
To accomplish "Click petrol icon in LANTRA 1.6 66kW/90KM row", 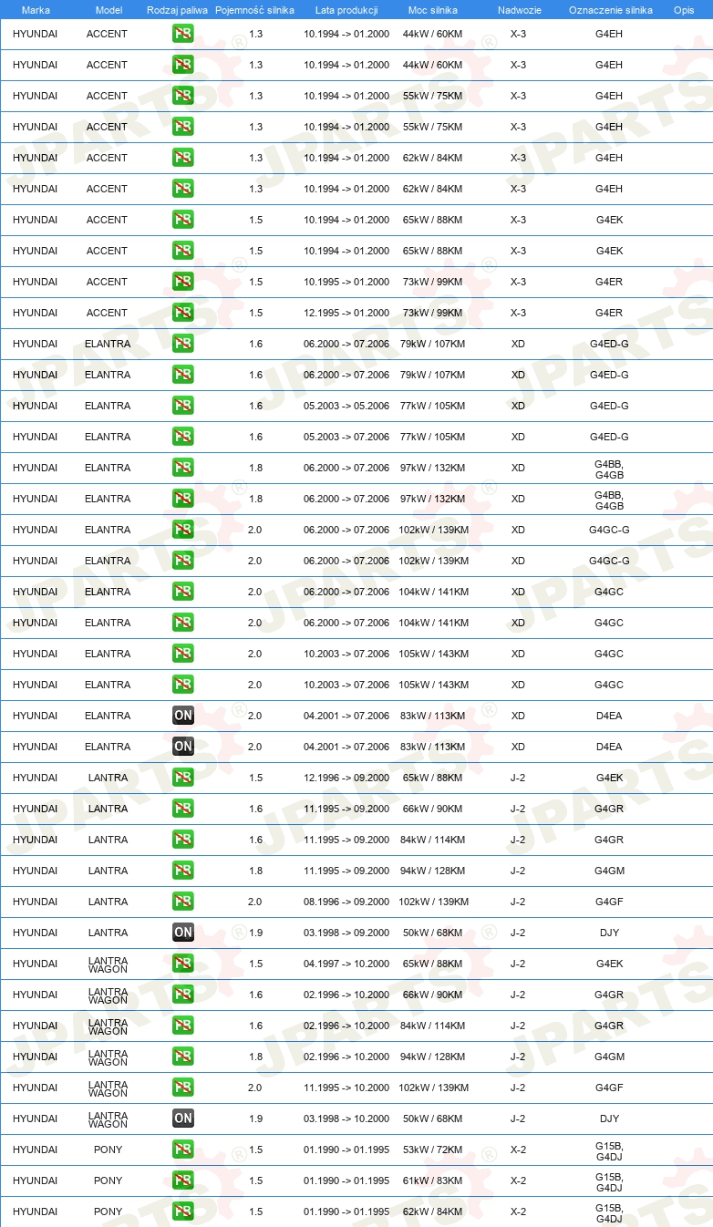I will pyautogui.click(x=183, y=809).
